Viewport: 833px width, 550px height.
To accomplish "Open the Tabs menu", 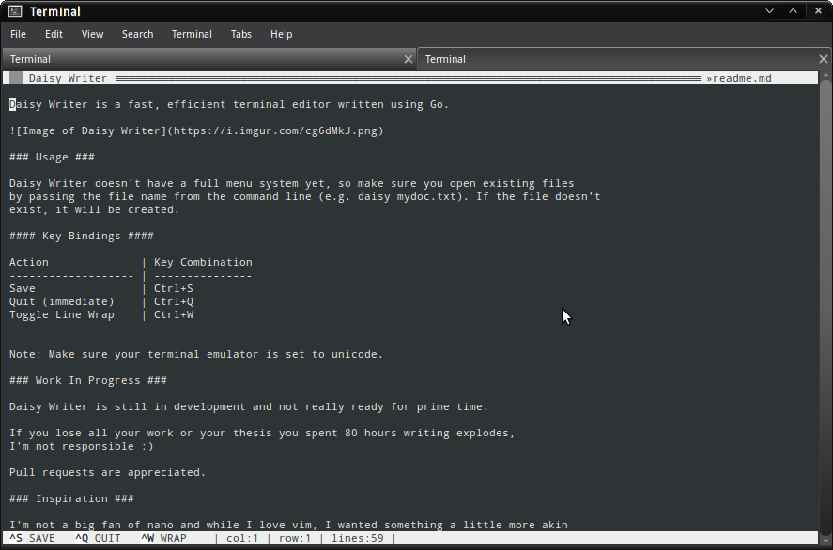I will pyautogui.click(x=241, y=34).
